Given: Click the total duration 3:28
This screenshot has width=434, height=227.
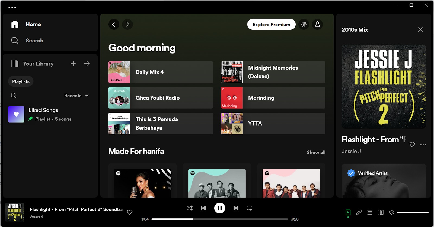Looking at the screenshot, I should (295, 219).
